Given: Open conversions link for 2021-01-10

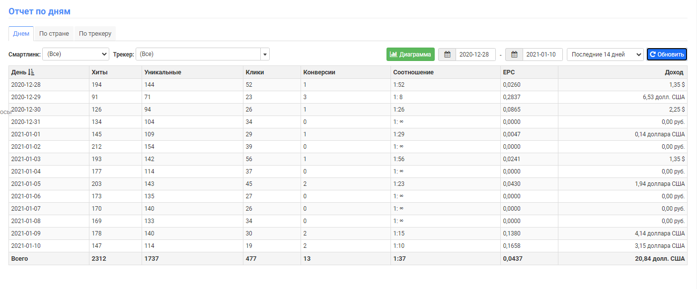Looking at the screenshot, I should click(x=305, y=246).
